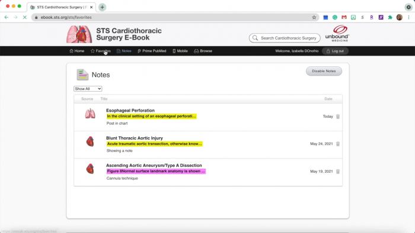
Task: Focus the Search Cardiothoracic Surgery field
Action: point(289,38)
